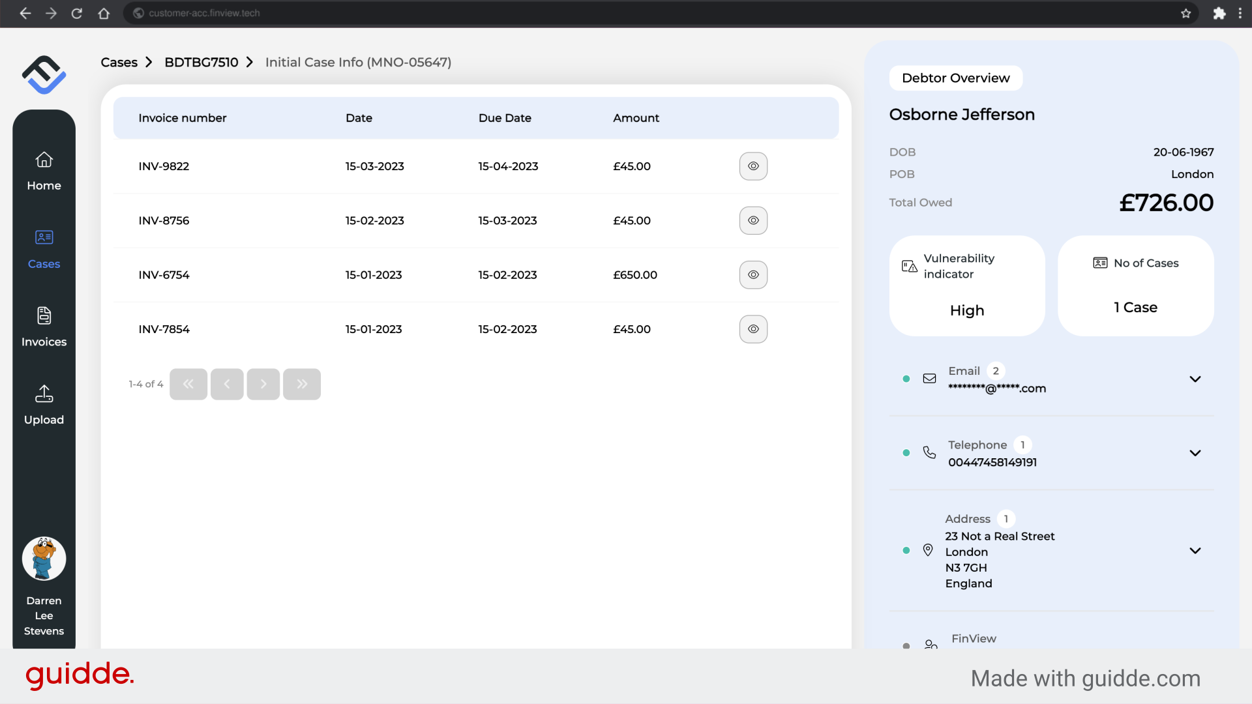Click the email contact icon

[929, 379]
